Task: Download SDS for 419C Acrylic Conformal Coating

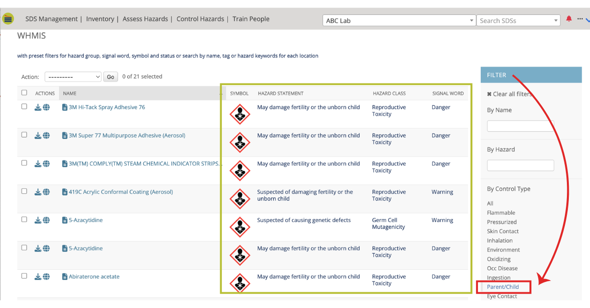Action: (38, 192)
